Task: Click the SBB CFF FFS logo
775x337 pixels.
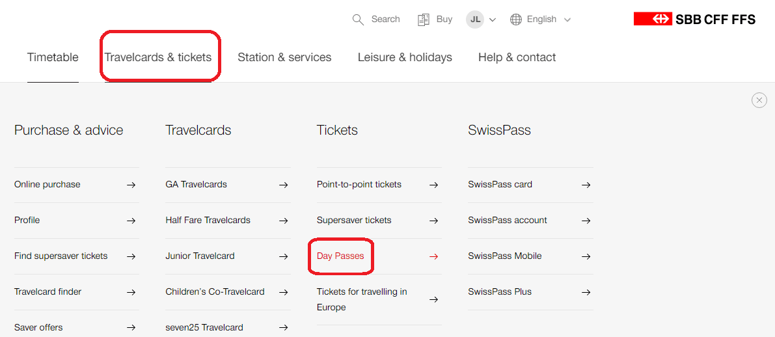Action: [694, 20]
